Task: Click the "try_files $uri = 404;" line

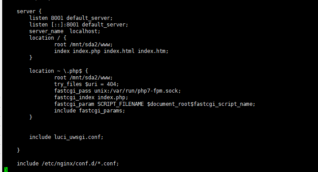Action: pos(86,84)
